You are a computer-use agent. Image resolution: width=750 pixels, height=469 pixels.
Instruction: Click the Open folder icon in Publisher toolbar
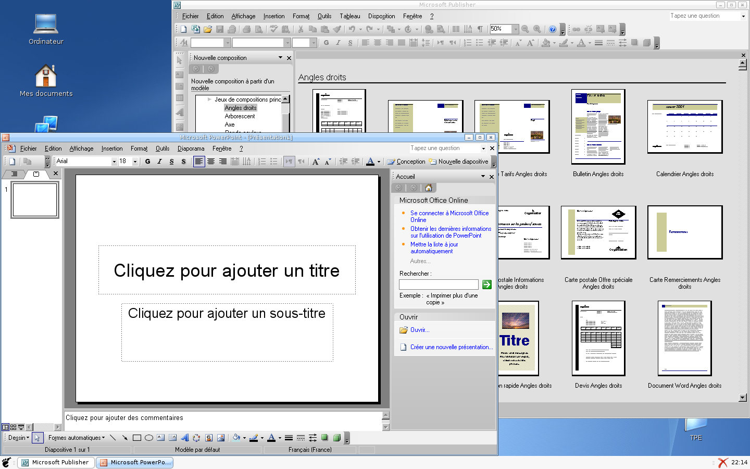pyautogui.click(x=208, y=29)
